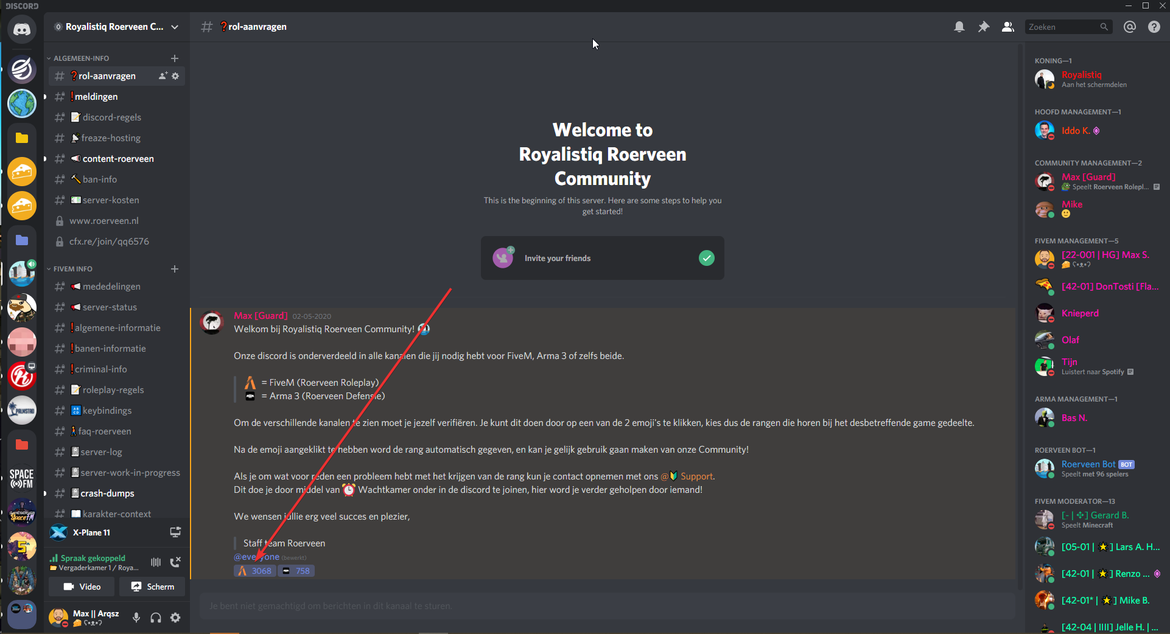Toggle the 3068 FiveM reaction

255,571
